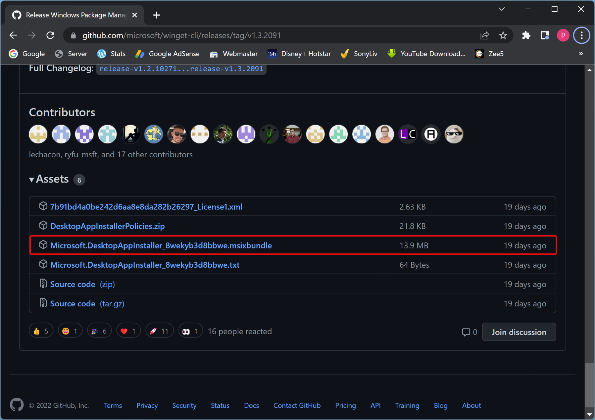
Task: Open the Extensions puzzle icon
Action: click(526, 35)
